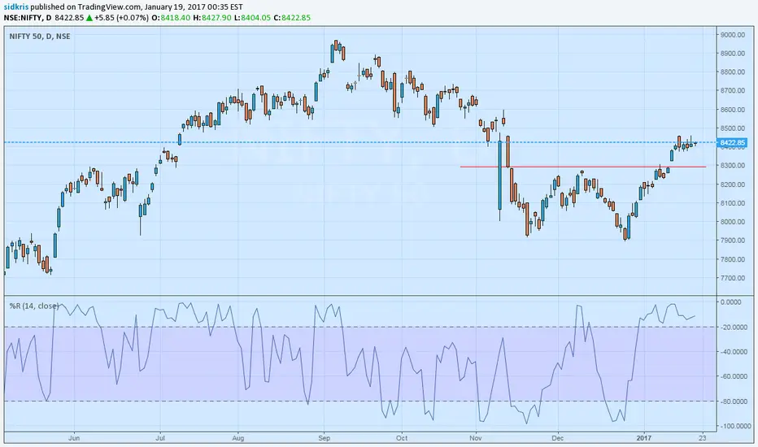Click the 2017 label on time axis
This screenshot has height=447, width=758.
tap(643, 438)
